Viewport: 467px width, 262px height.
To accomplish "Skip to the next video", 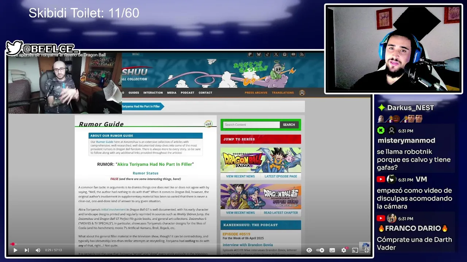I will pyautogui.click(x=27, y=250).
